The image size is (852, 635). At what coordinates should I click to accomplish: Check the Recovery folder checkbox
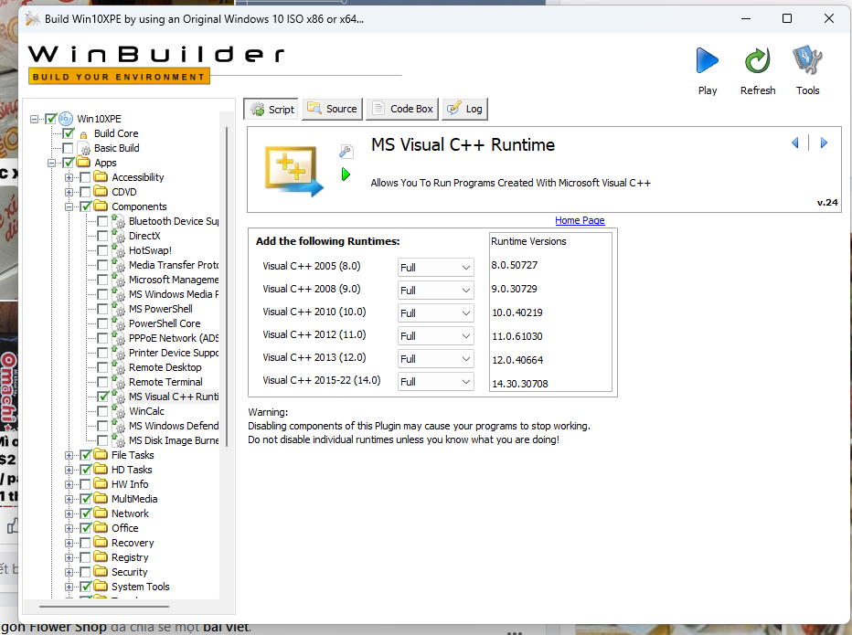(85, 543)
